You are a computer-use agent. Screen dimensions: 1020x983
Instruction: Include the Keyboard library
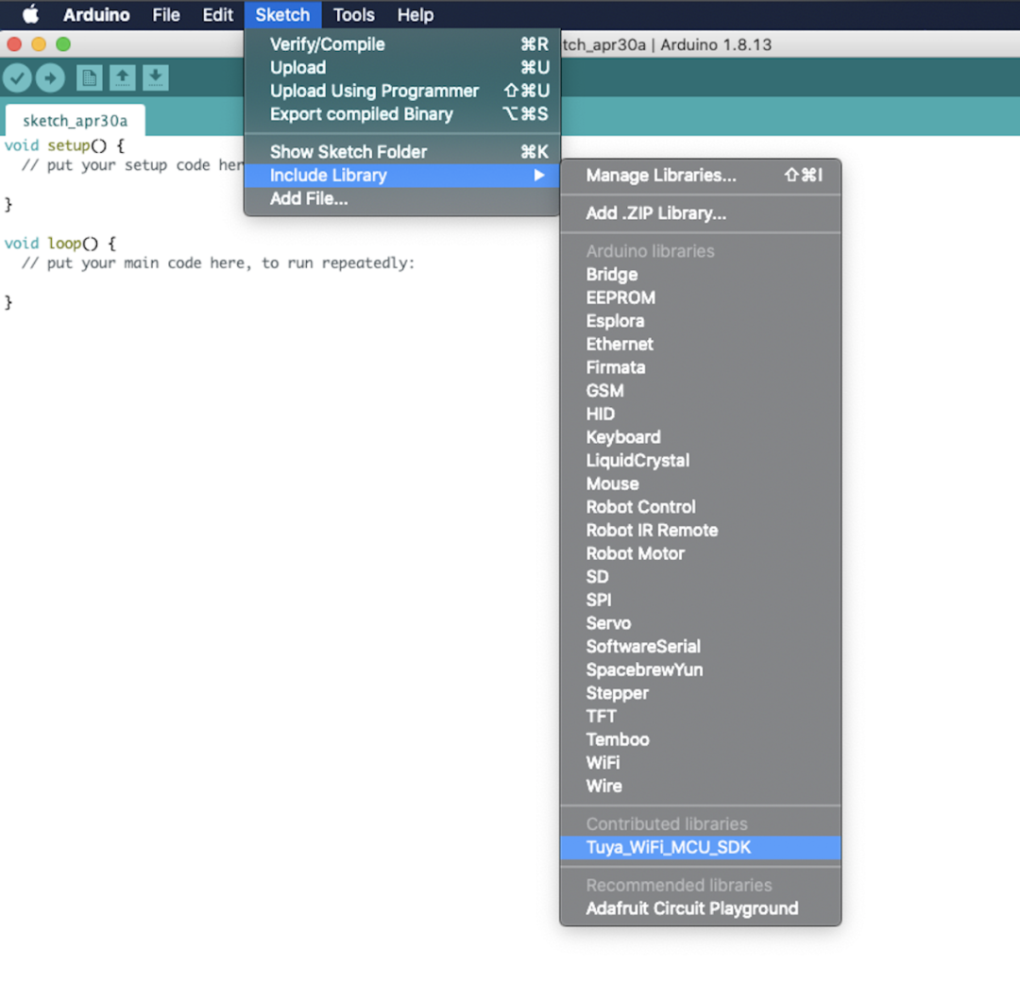(701, 437)
